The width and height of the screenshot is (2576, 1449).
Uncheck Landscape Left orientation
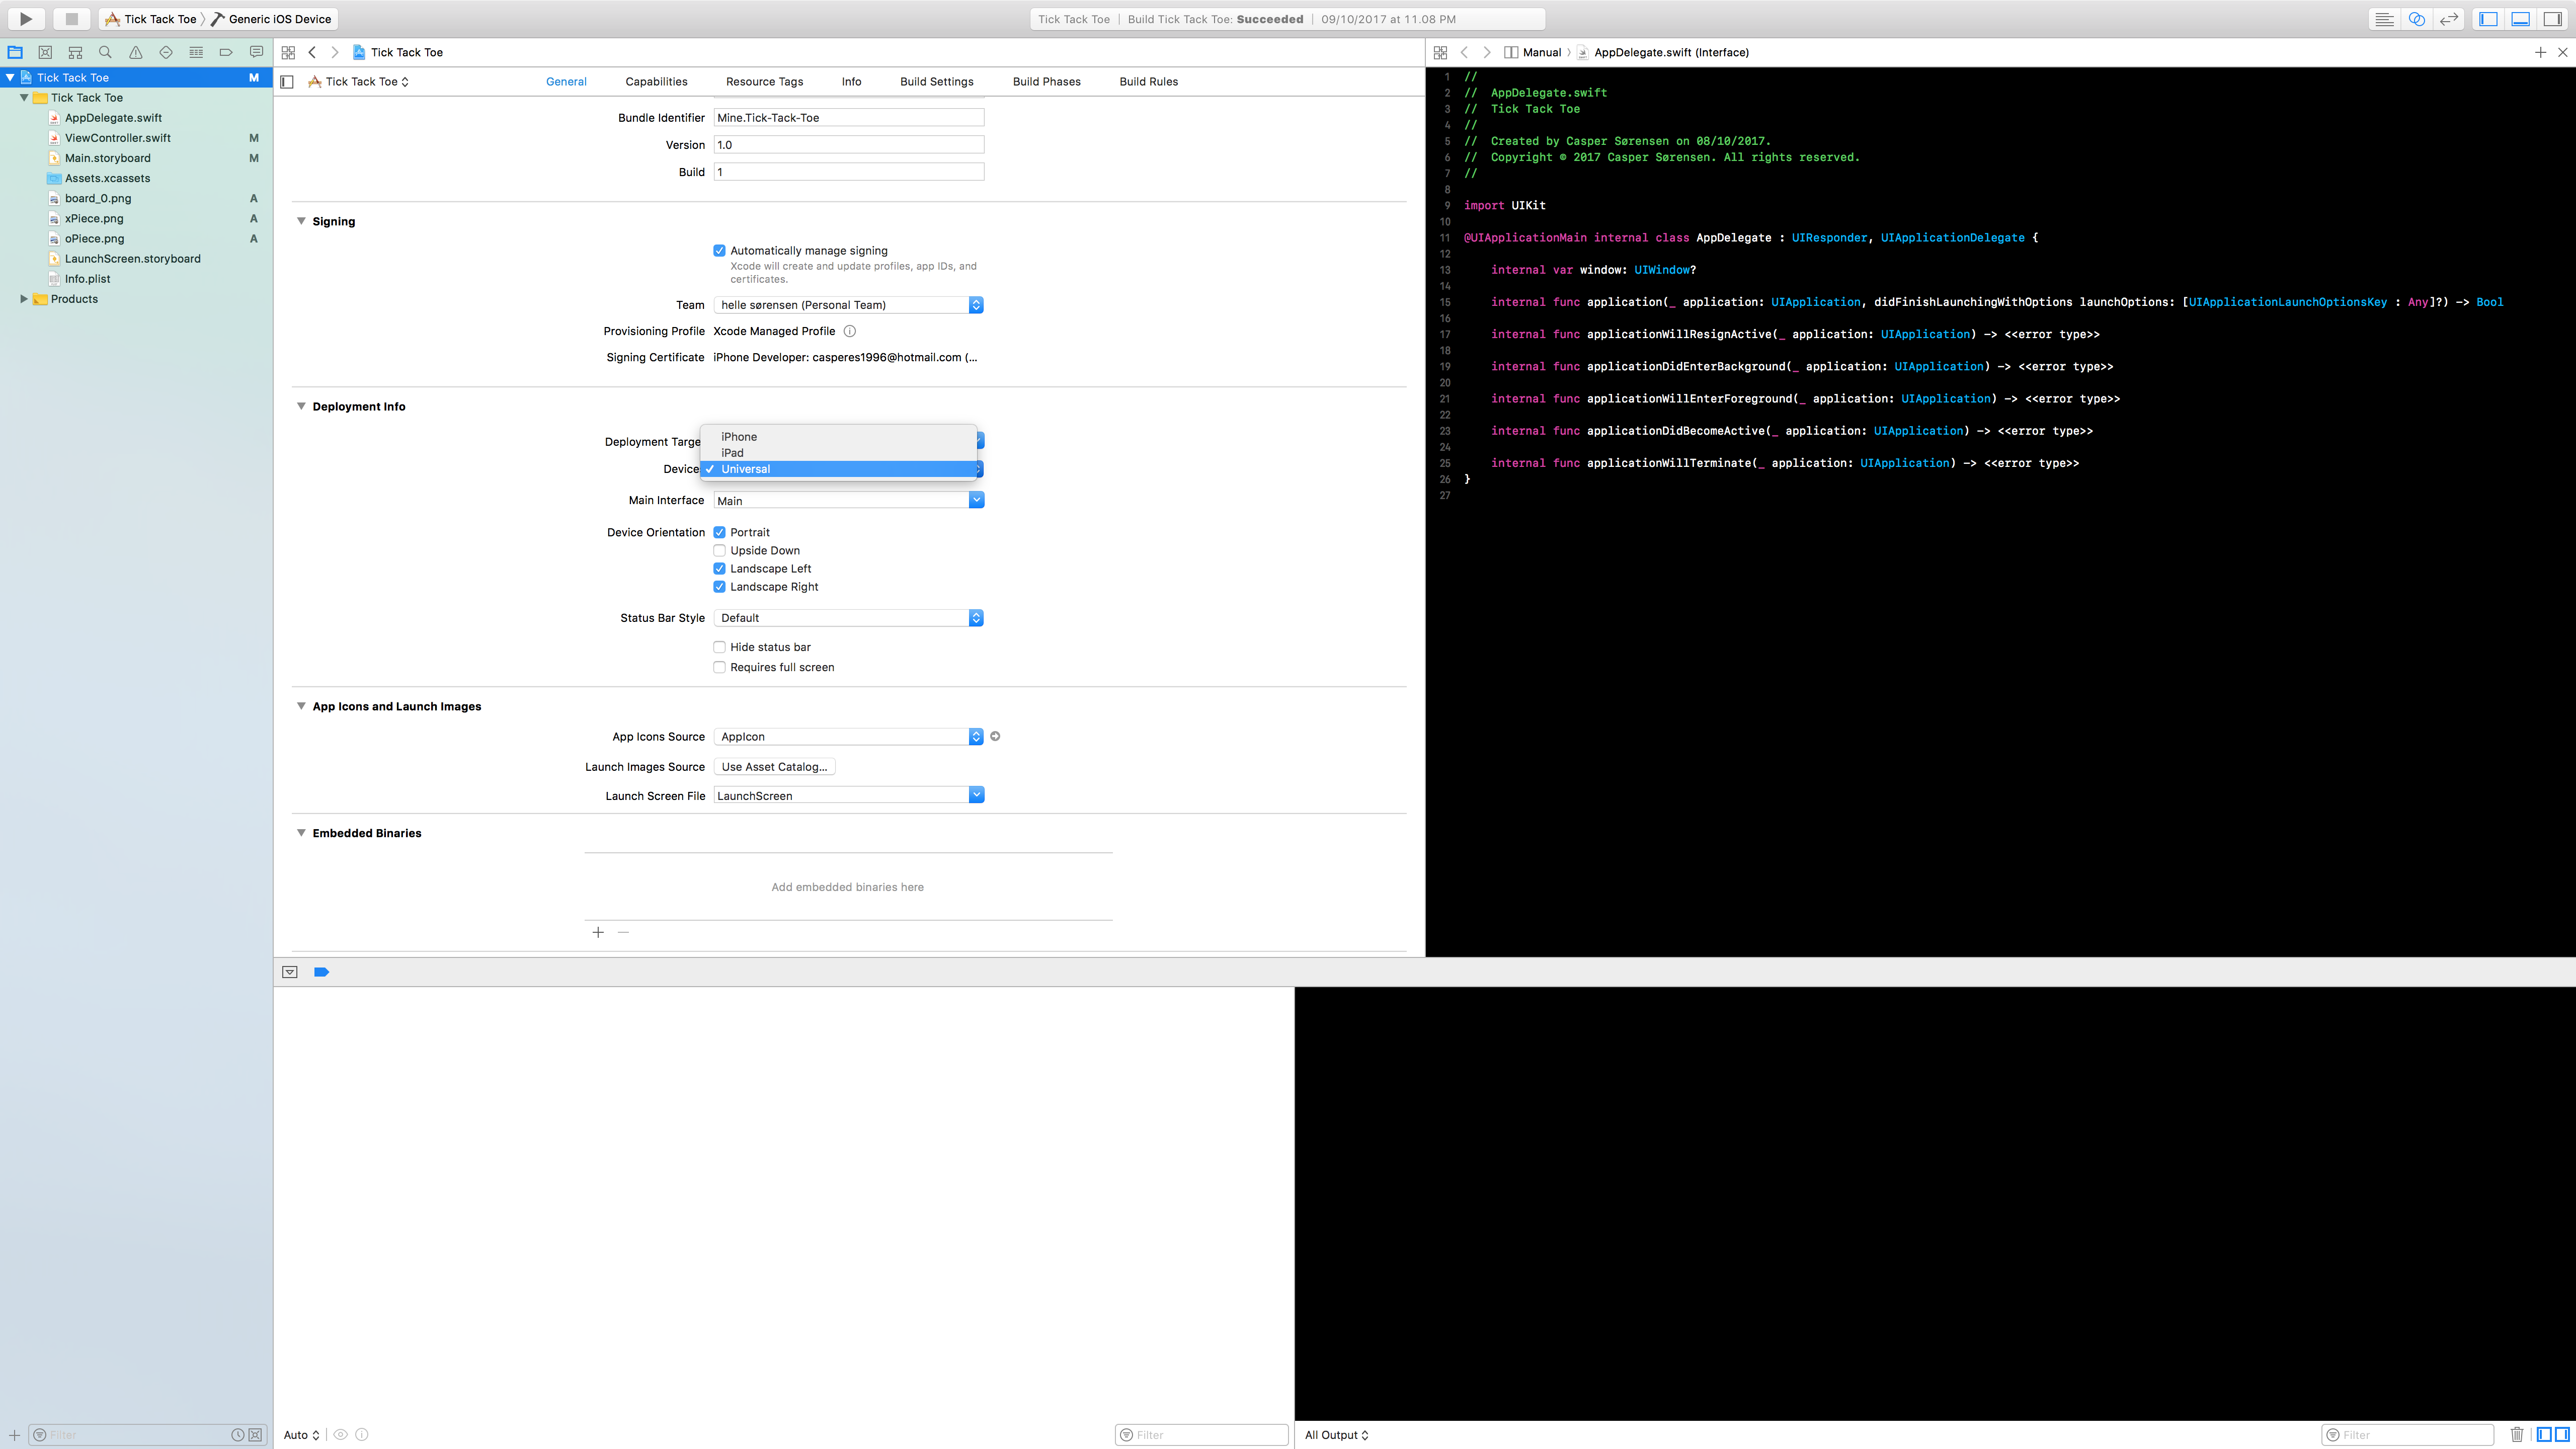(719, 568)
